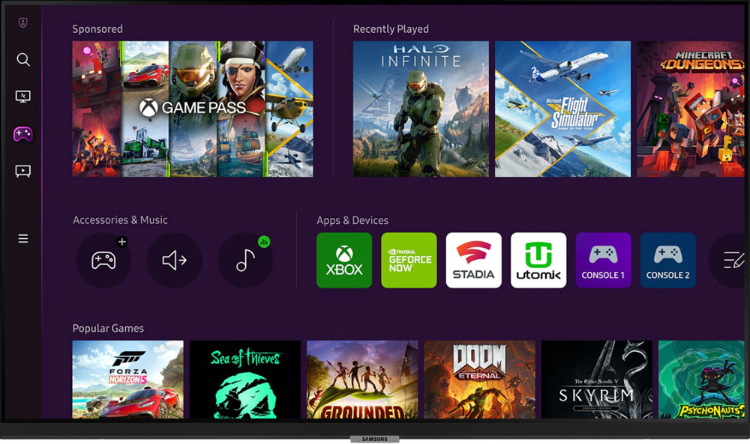Launch the Nvidia GeForce Now app
This screenshot has width=750, height=444.
409,261
